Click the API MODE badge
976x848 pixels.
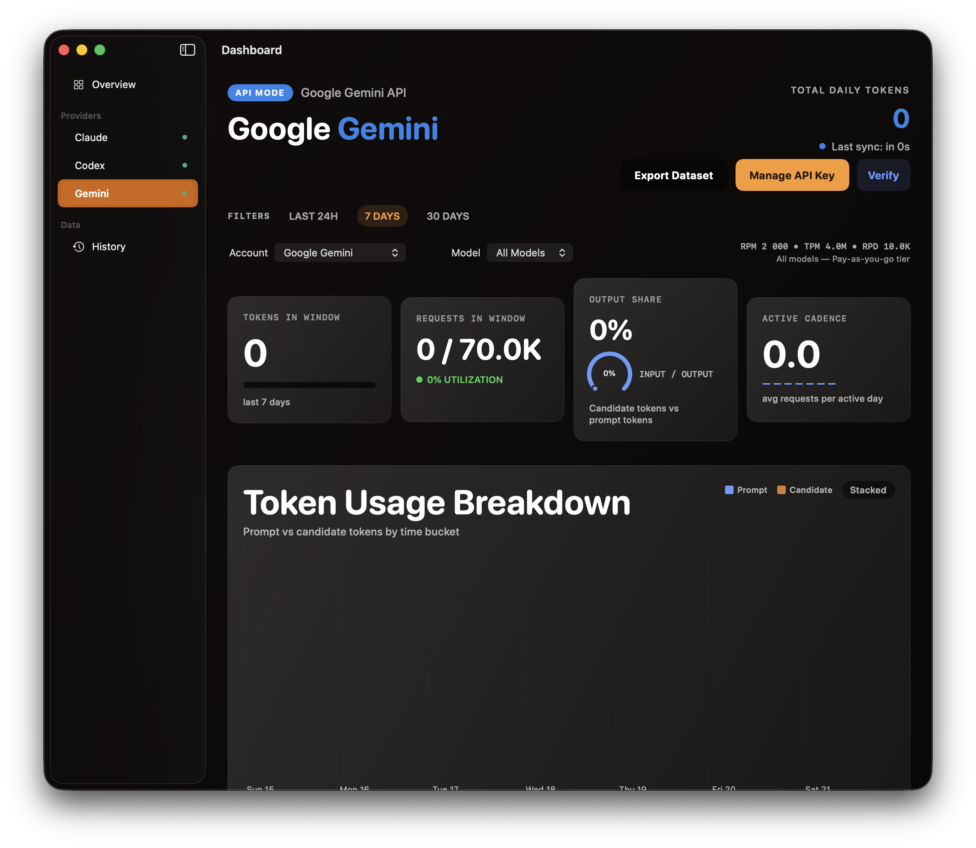260,92
